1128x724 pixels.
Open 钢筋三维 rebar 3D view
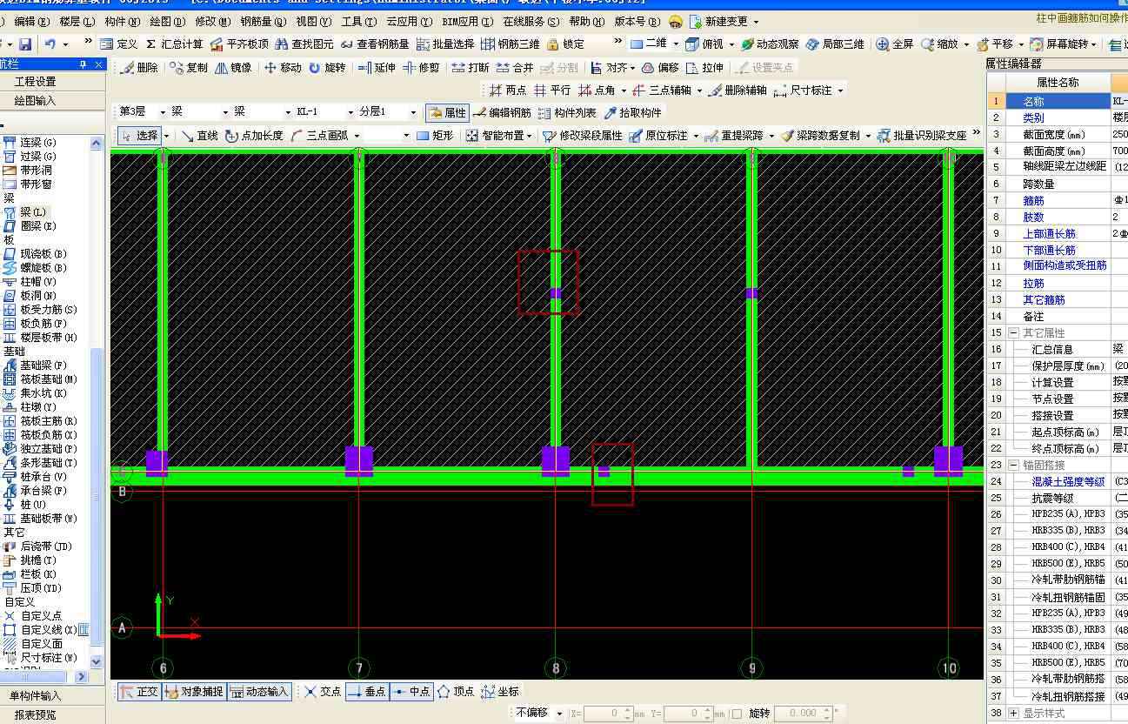tap(511, 44)
